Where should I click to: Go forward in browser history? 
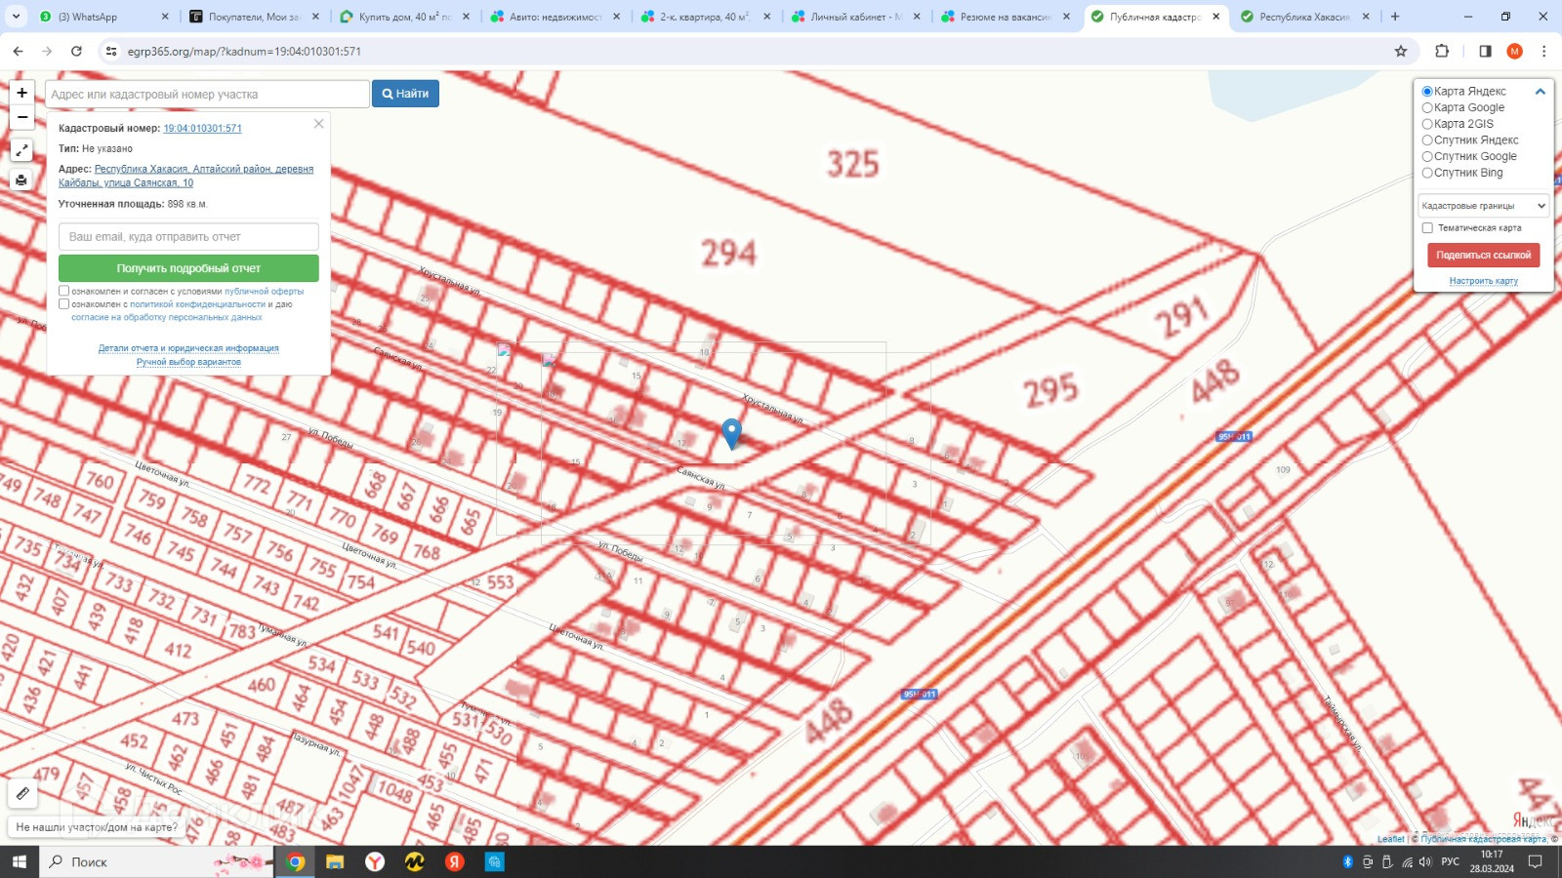47,51
